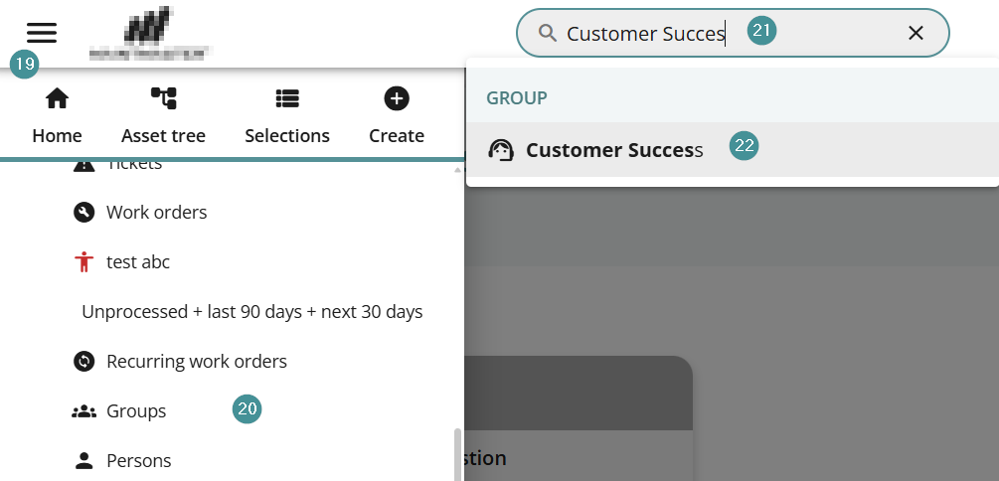Open Work orders from sidebar

(156, 213)
